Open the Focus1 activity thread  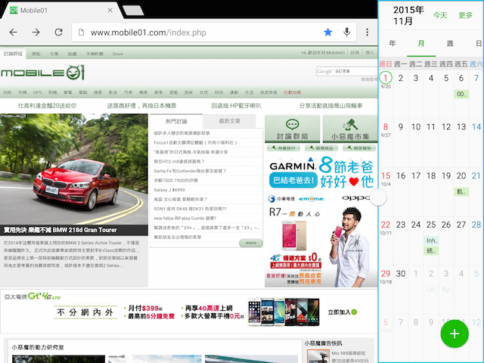(195, 143)
